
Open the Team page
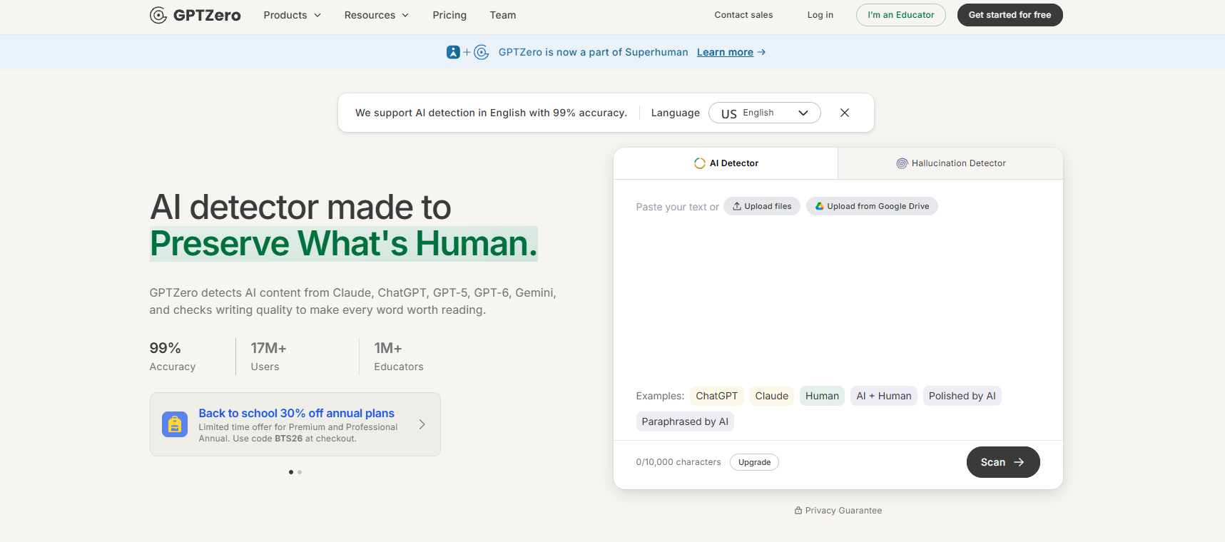point(503,15)
